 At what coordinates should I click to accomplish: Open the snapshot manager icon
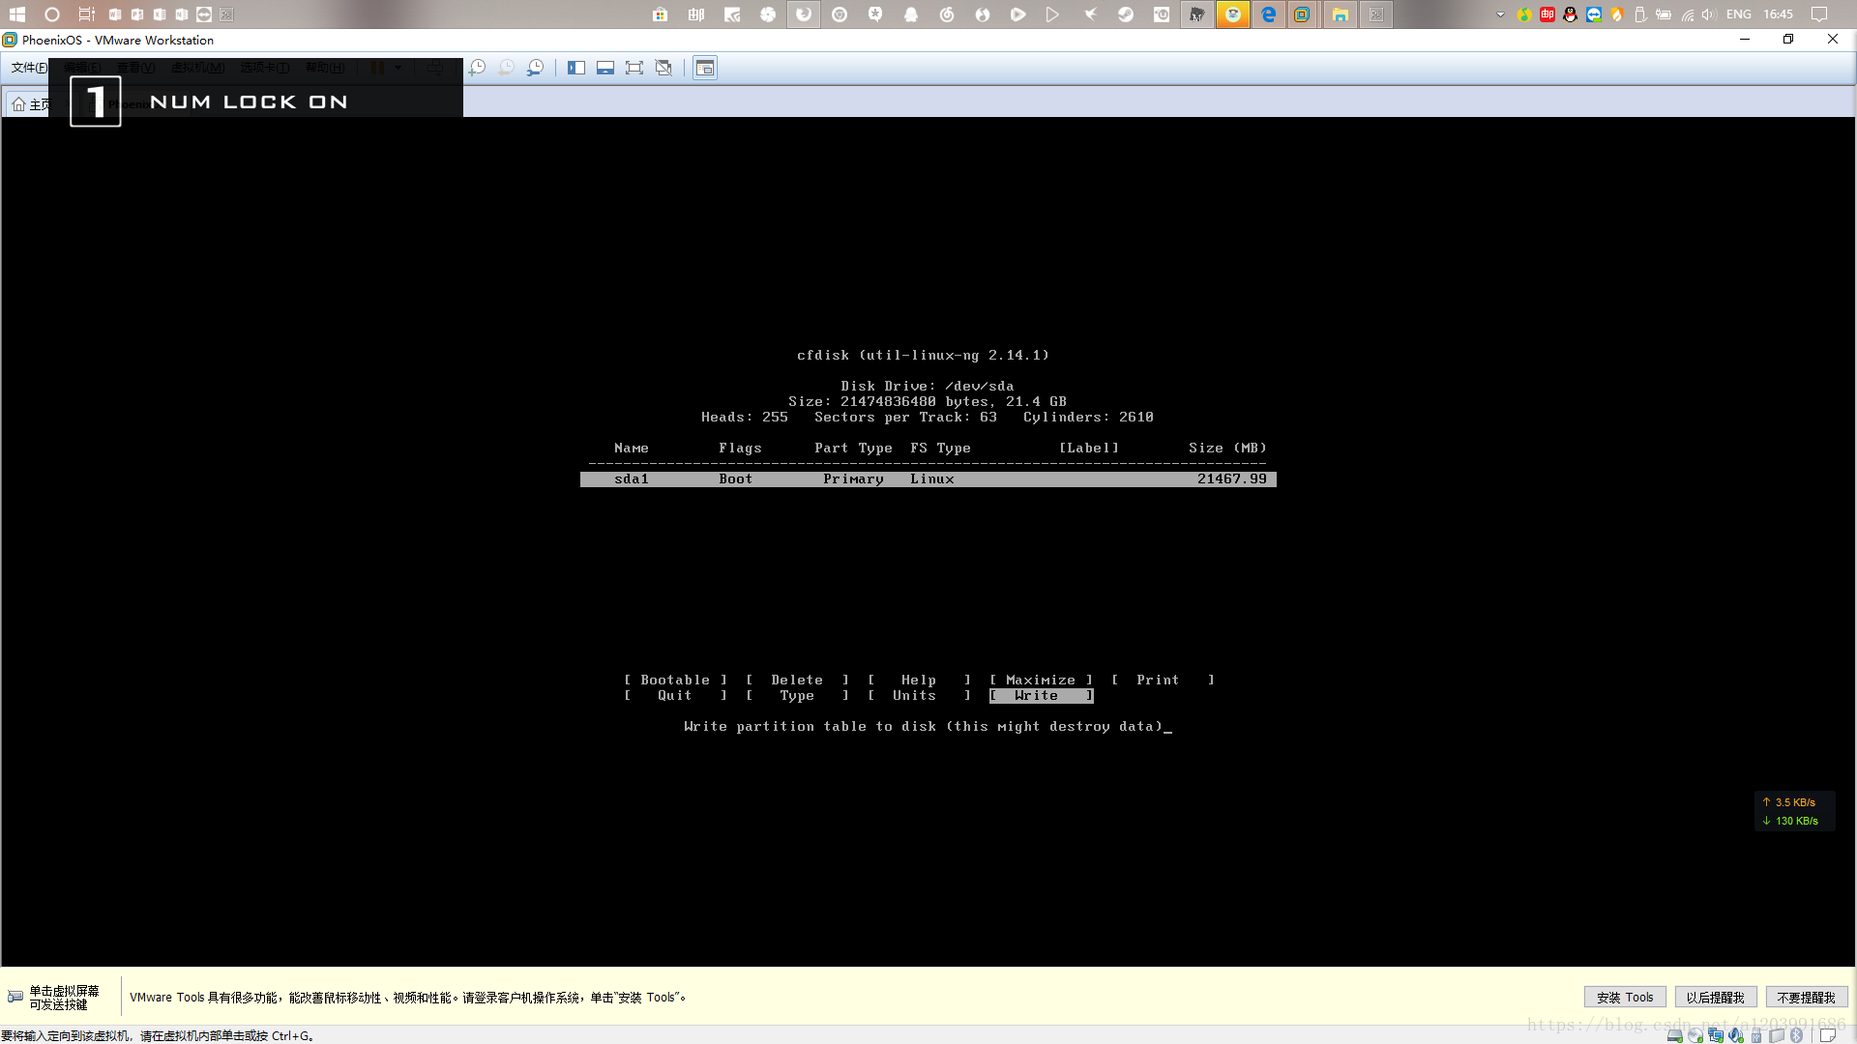(535, 68)
